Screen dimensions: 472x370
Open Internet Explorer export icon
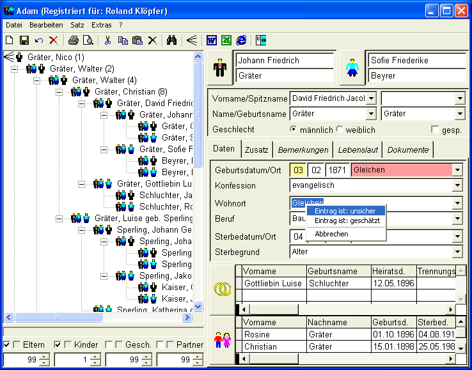point(241,40)
